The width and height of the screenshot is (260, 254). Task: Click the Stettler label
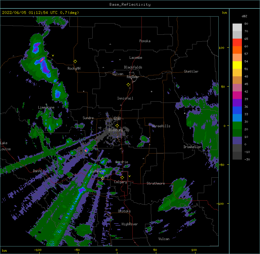coord(191,71)
